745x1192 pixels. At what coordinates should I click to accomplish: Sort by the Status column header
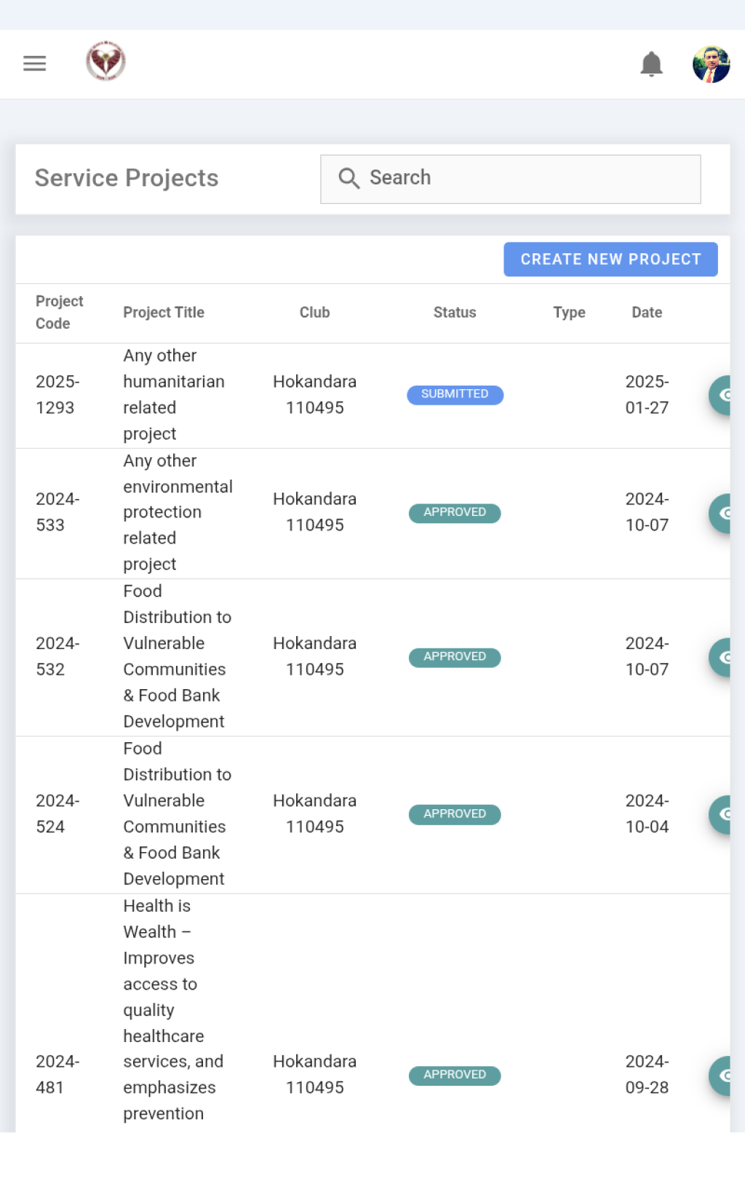(x=455, y=312)
